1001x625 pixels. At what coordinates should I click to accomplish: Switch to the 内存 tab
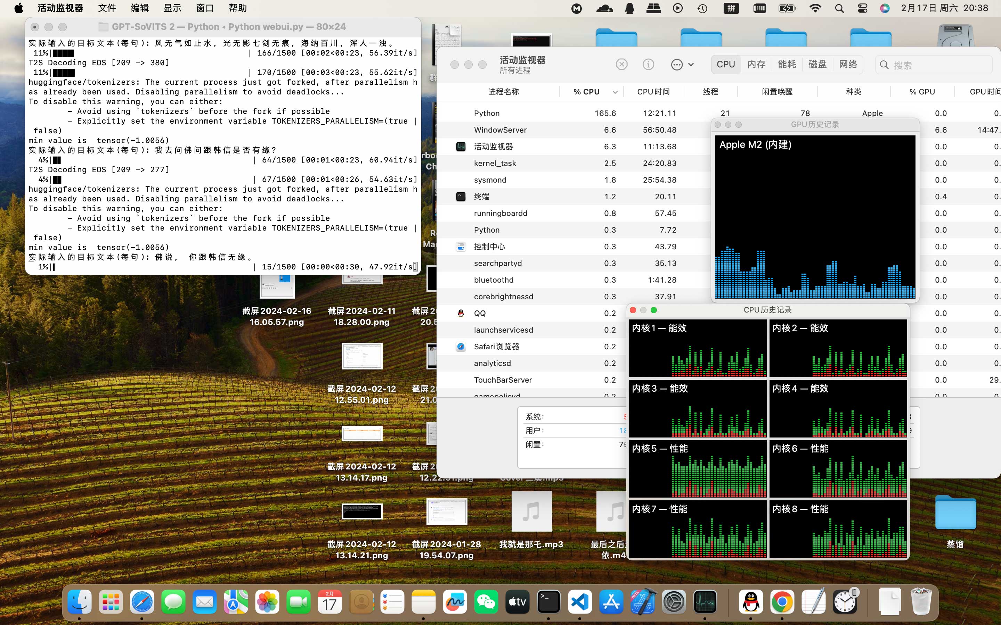click(x=756, y=65)
